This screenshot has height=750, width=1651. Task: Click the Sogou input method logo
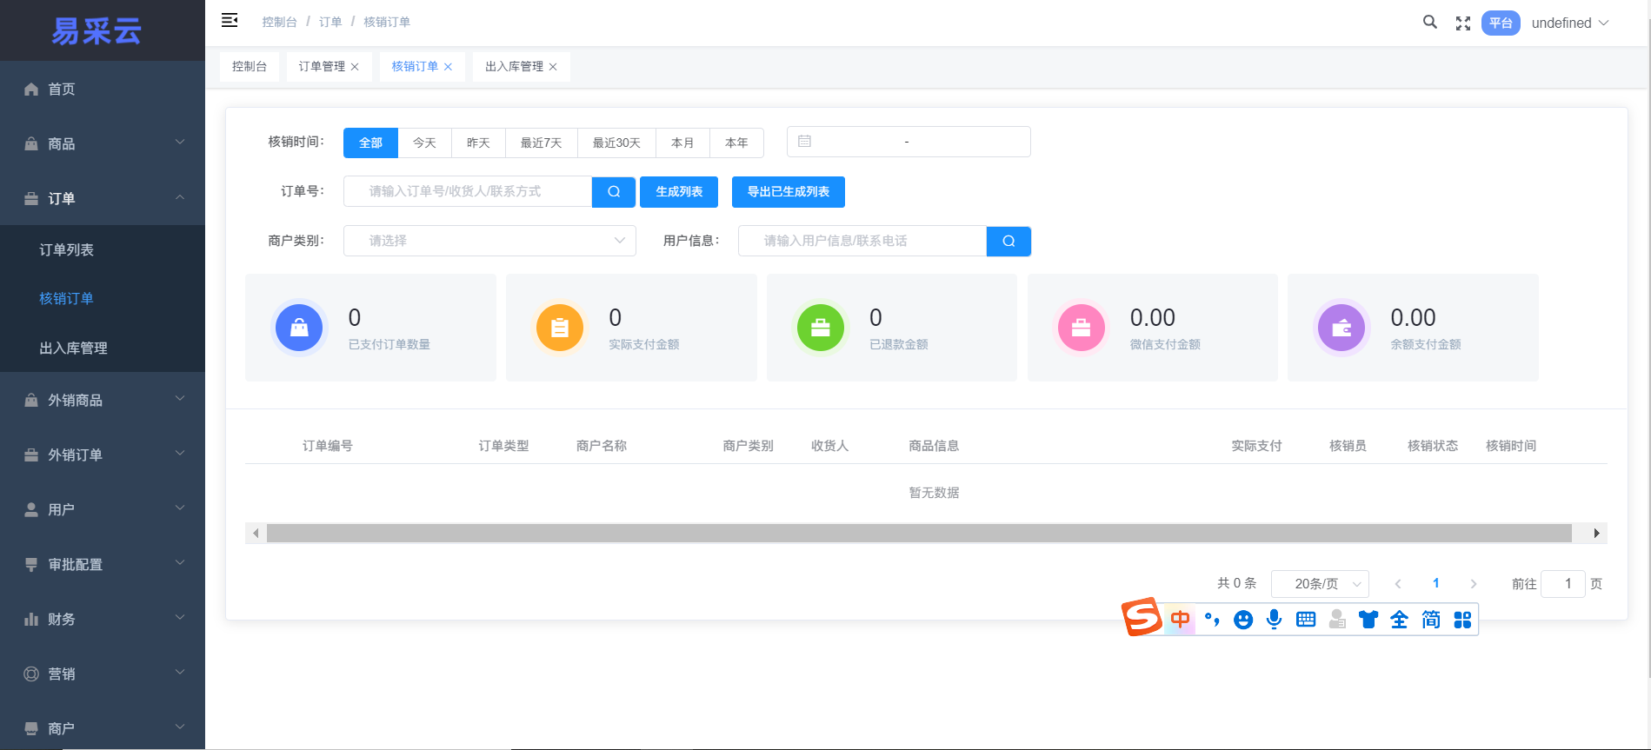(x=1142, y=617)
